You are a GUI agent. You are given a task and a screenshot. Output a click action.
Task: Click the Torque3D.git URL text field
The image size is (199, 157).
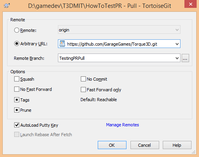pyautogui.click(x=119, y=44)
